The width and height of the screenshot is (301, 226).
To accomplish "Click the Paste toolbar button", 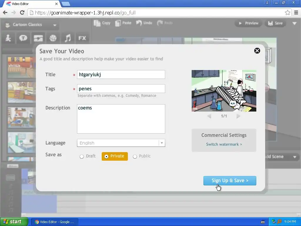I will coord(123,23).
